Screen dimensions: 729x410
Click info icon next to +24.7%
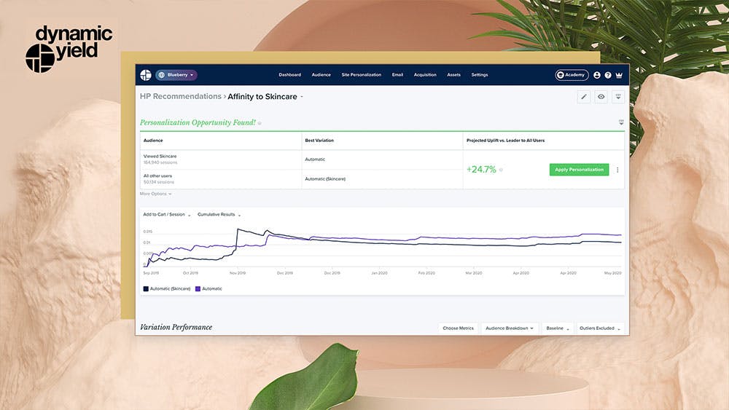[501, 170]
